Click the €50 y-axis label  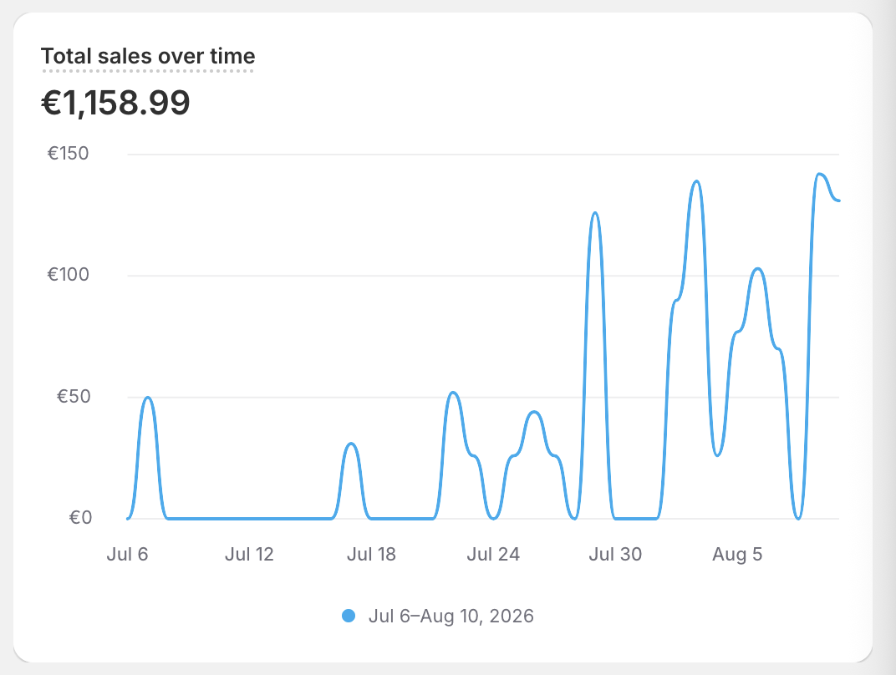pos(74,396)
